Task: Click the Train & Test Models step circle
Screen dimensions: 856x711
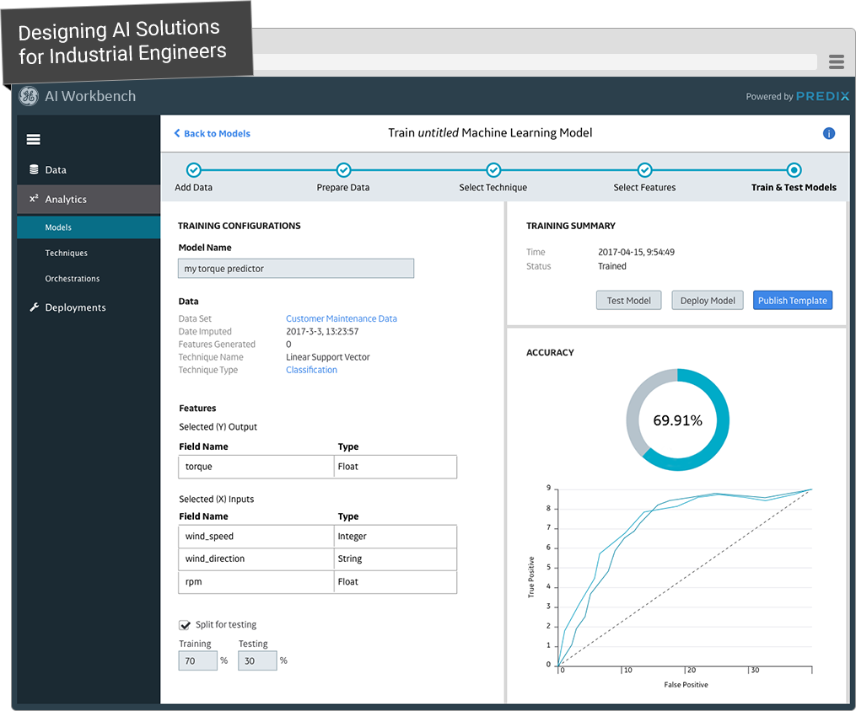Action: point(794,170)
